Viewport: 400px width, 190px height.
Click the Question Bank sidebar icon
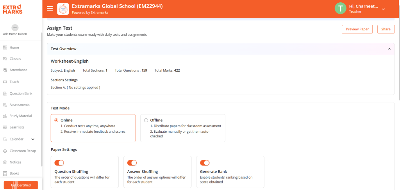point(5,93)
